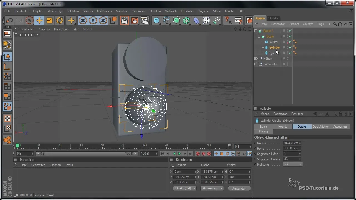356x200 pixels.
Task: Open the Kameras viewport menu
Action: click(44, 29)
